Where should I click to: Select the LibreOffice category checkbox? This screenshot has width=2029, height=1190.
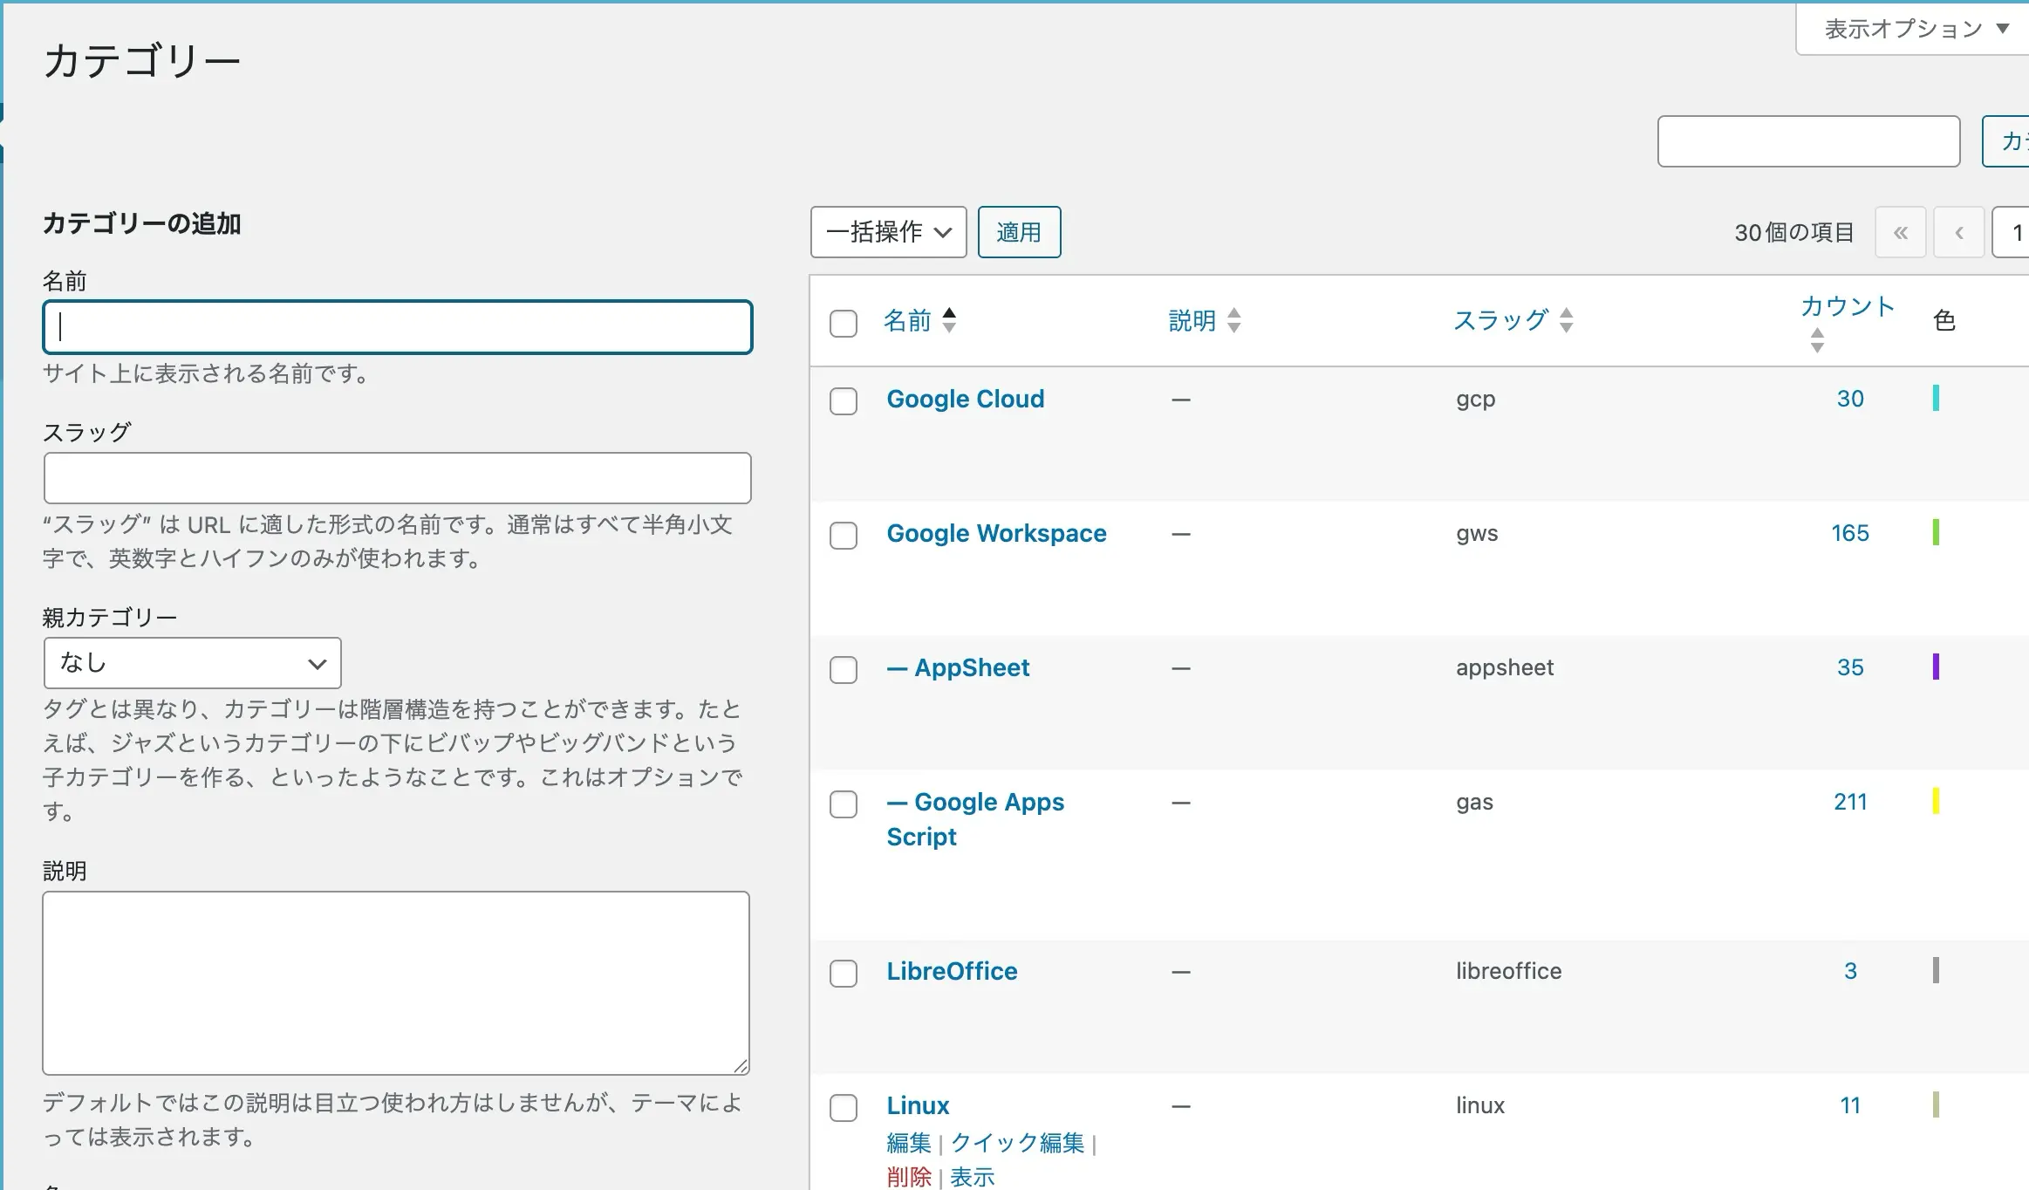[843, 974]
